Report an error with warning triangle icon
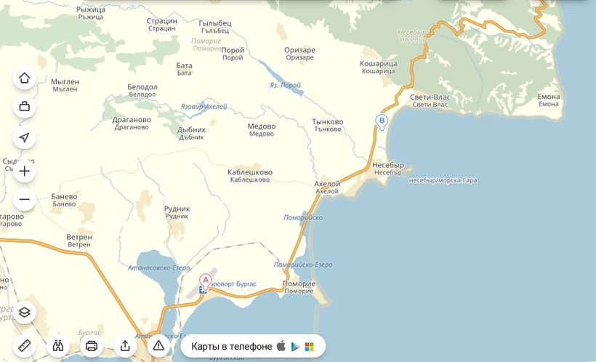Screen dimensions: 596x362 [158, 346]
